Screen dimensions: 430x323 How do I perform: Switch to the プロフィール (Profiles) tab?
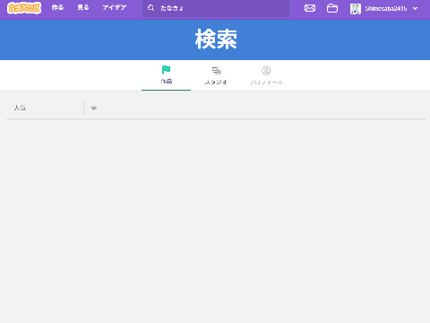266,75
